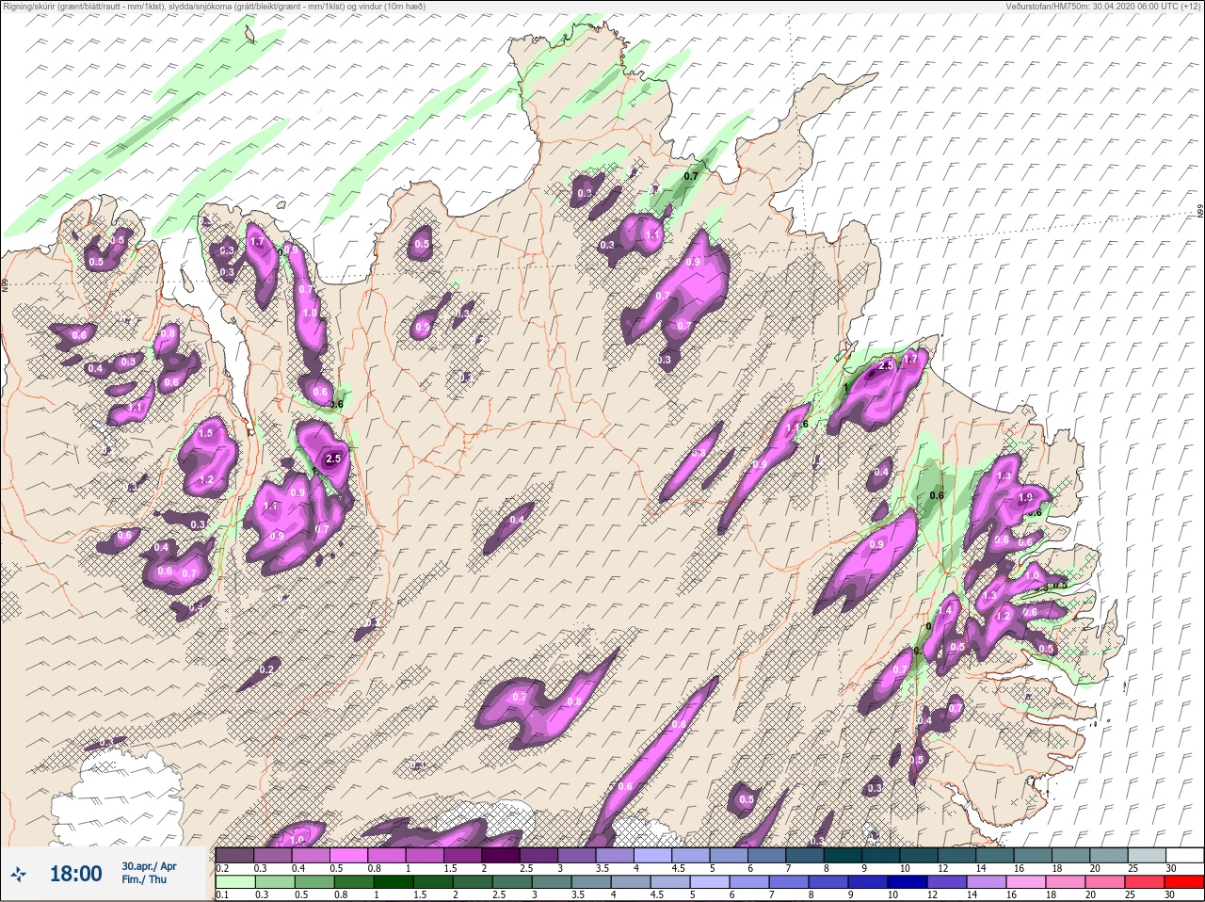
Task: Click the '30.apr./ Apr' date label
Action: point(149,865)
